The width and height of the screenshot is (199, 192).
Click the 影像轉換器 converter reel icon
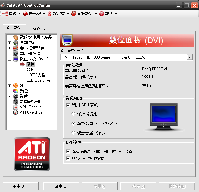16,102
